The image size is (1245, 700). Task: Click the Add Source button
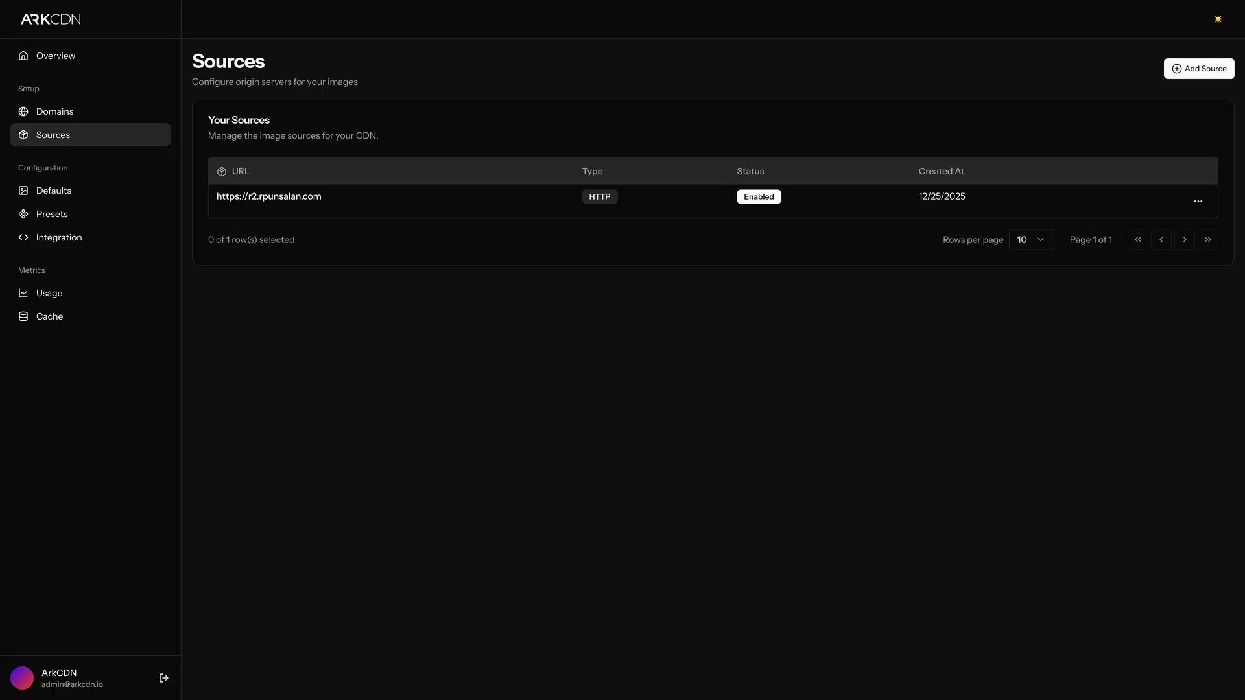(1198, 69)
